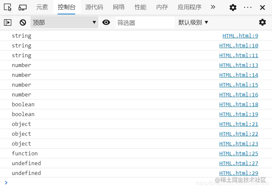The width and height of the screenshot is (272, 189).
Task: Toggle device emulation mode icon
Action: pos(23,8)
